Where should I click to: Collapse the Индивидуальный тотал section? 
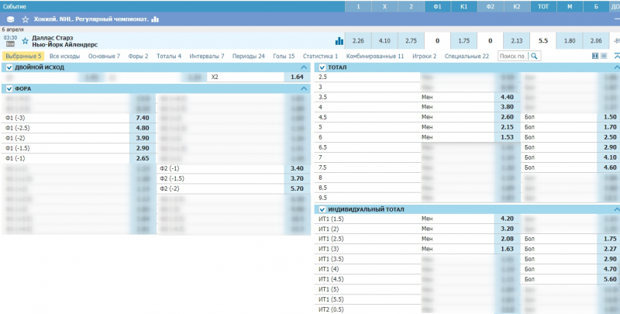coord(616,209)
